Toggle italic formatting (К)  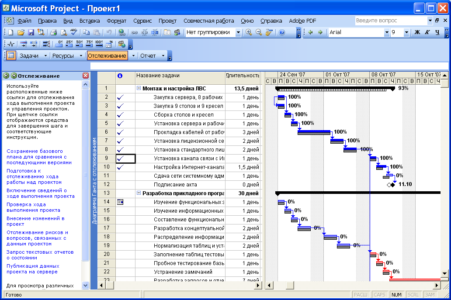click(x=427, y=32)
